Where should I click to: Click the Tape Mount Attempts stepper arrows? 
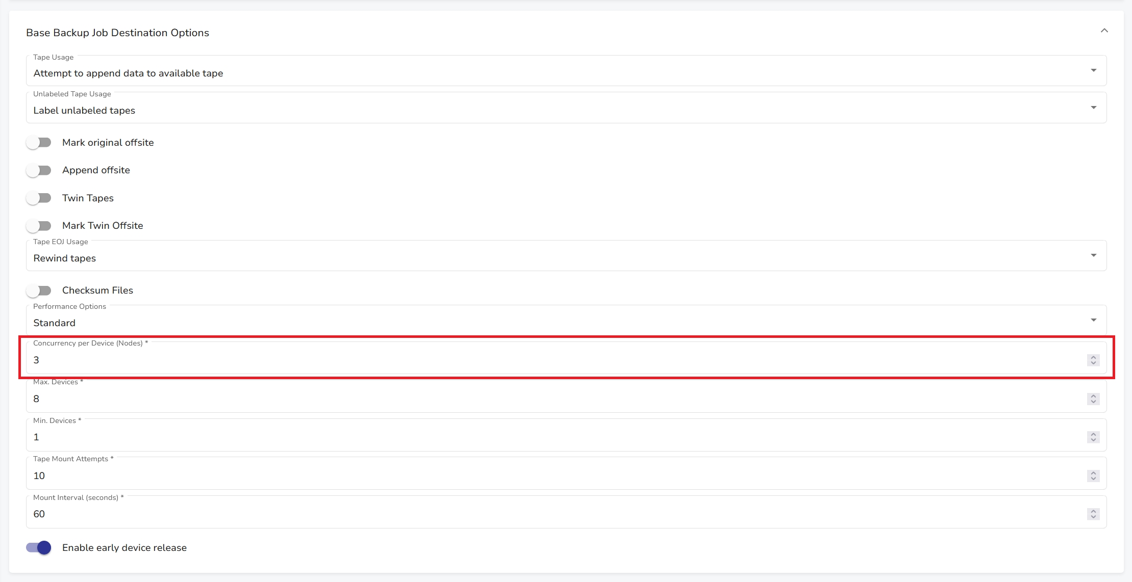coord(1093,475)
